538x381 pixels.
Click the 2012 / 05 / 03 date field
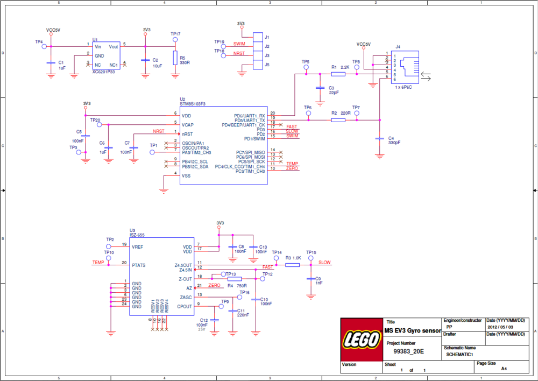[500, 327]
